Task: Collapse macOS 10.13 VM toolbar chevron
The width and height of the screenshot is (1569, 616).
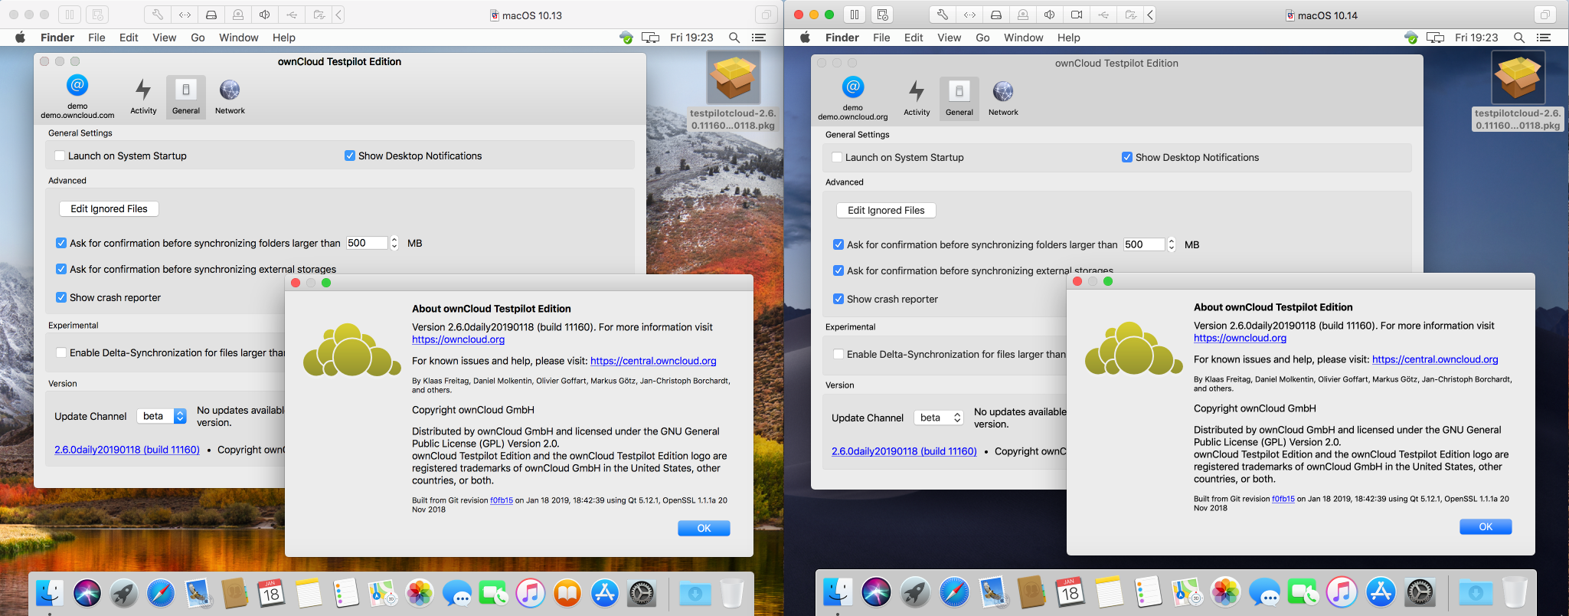Action: click(338, 15)
